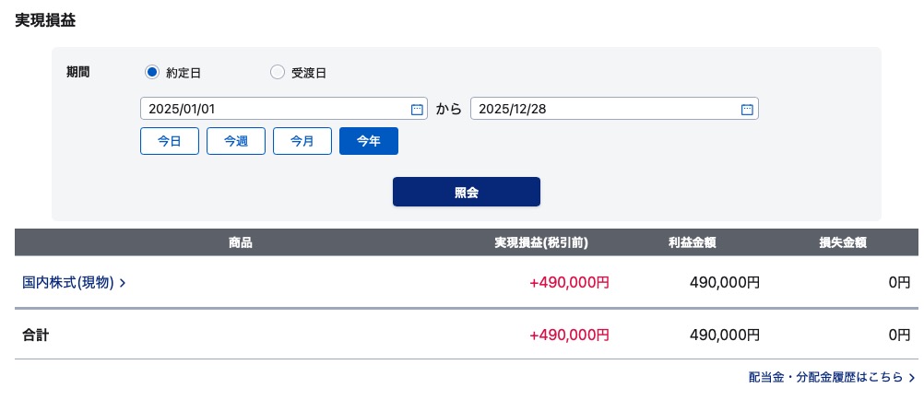
Task: Select the 受渡日 radio button
Action: click(x=278, y=73)
